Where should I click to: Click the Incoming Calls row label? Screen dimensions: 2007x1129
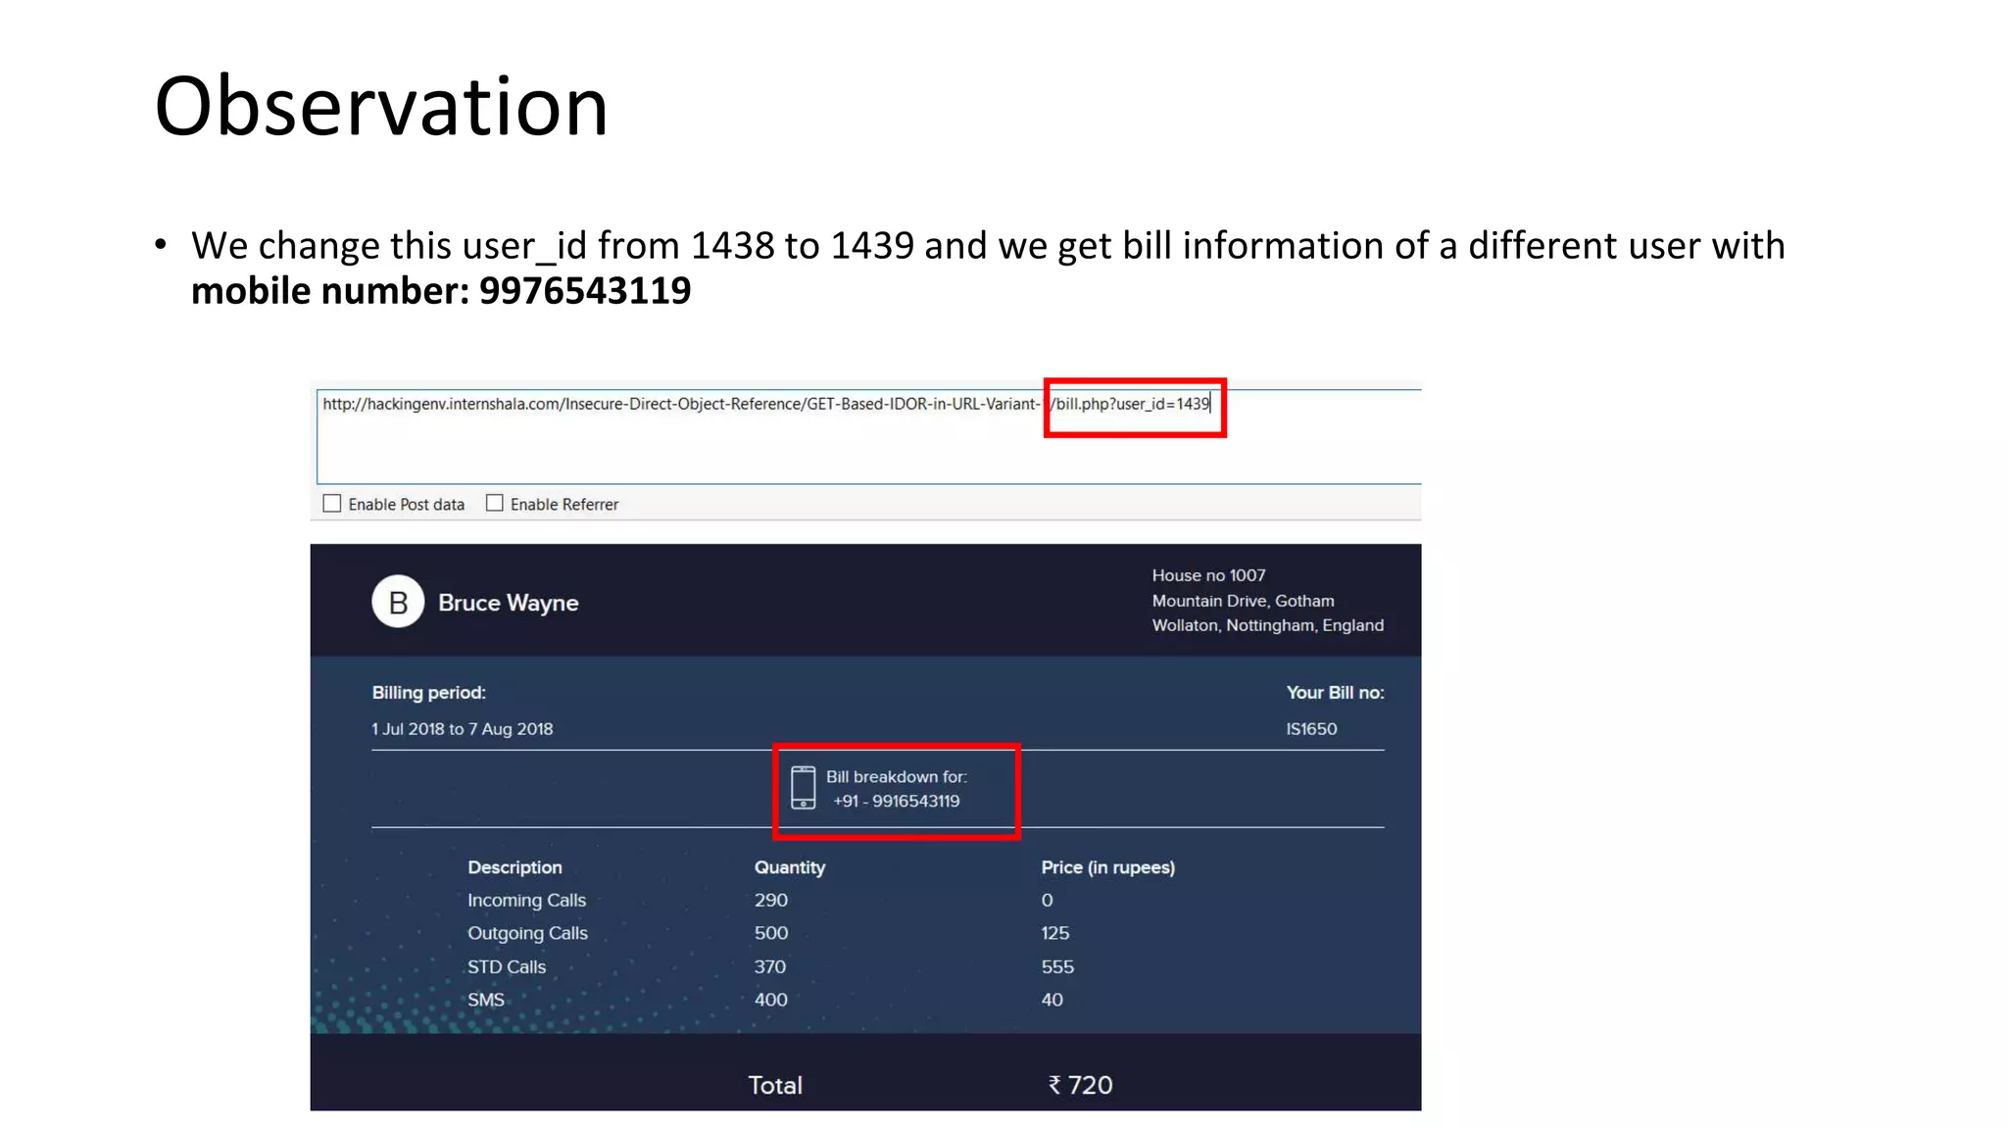pyautogui.click(x=526, y=901)
